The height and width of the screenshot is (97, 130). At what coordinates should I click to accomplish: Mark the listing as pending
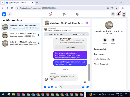point(56,34)
